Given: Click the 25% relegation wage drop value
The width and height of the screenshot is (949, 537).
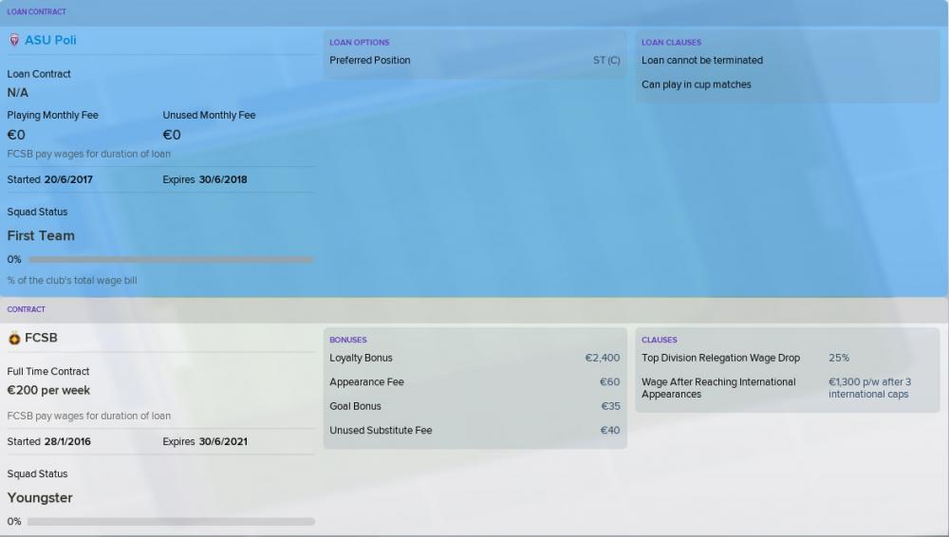Looking at the screenshot, I should 839,358.
